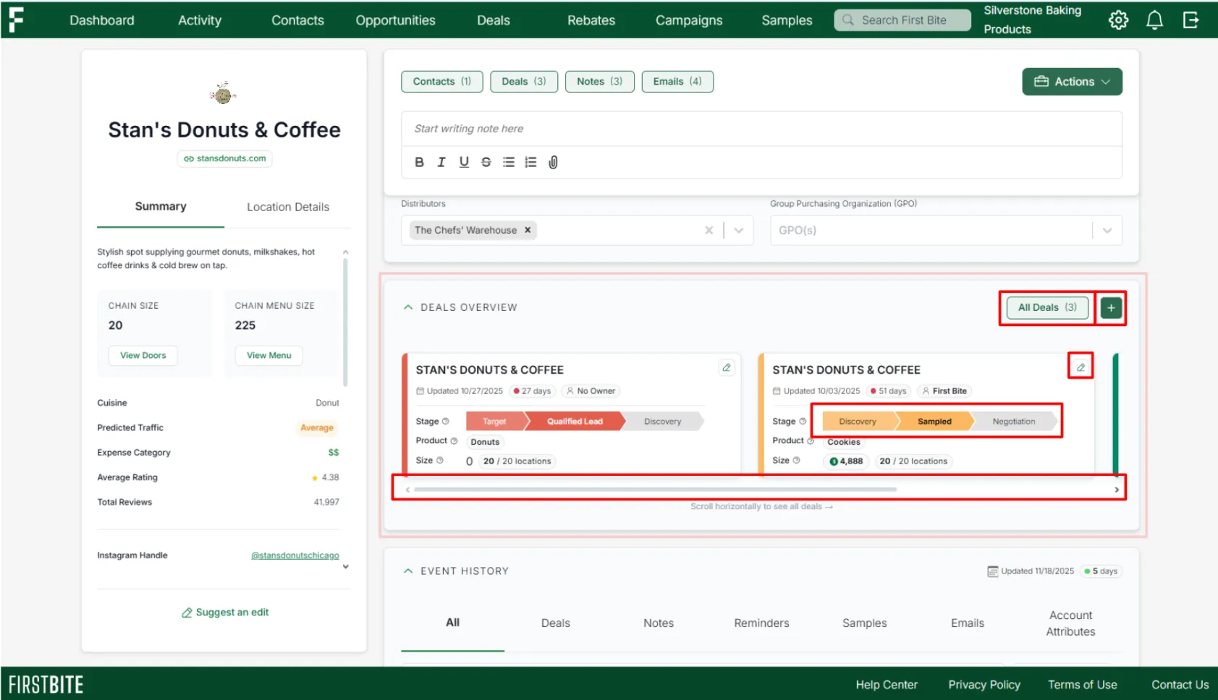Screen dimensions: 1218x700
Task: Open the Distributors dropdown
Action: pyautogui.click(x=739, y=231)
